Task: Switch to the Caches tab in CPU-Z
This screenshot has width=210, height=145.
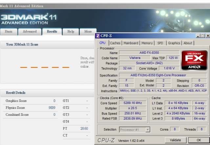Action: coord(115,43)
